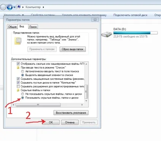Screen dimensions: 161x141
Task: Click the horizontal scrollbar right arrow
Action: [82, 105]
